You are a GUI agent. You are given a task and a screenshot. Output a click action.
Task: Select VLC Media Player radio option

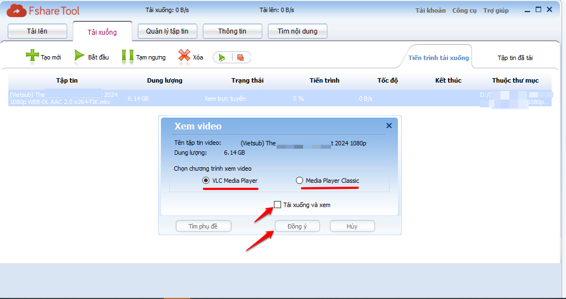pyautogui.click(x=206, y=181)
